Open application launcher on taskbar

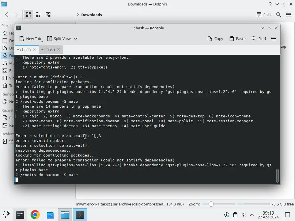coord(6,215)
